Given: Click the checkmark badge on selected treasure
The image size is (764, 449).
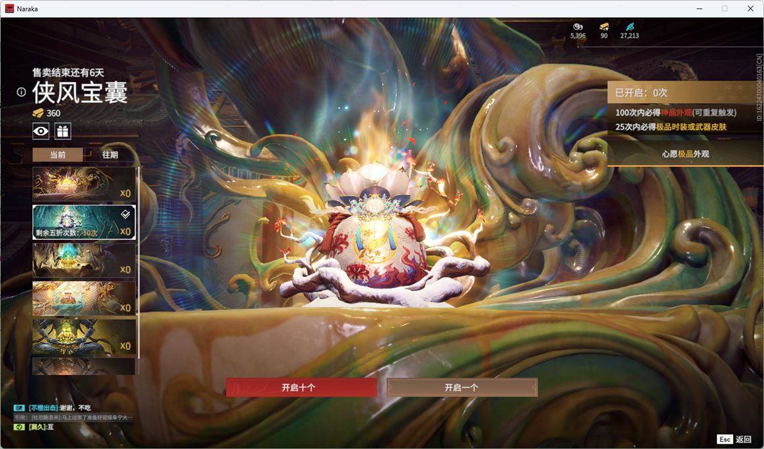Looking at the screenshot, I should 125,213.
